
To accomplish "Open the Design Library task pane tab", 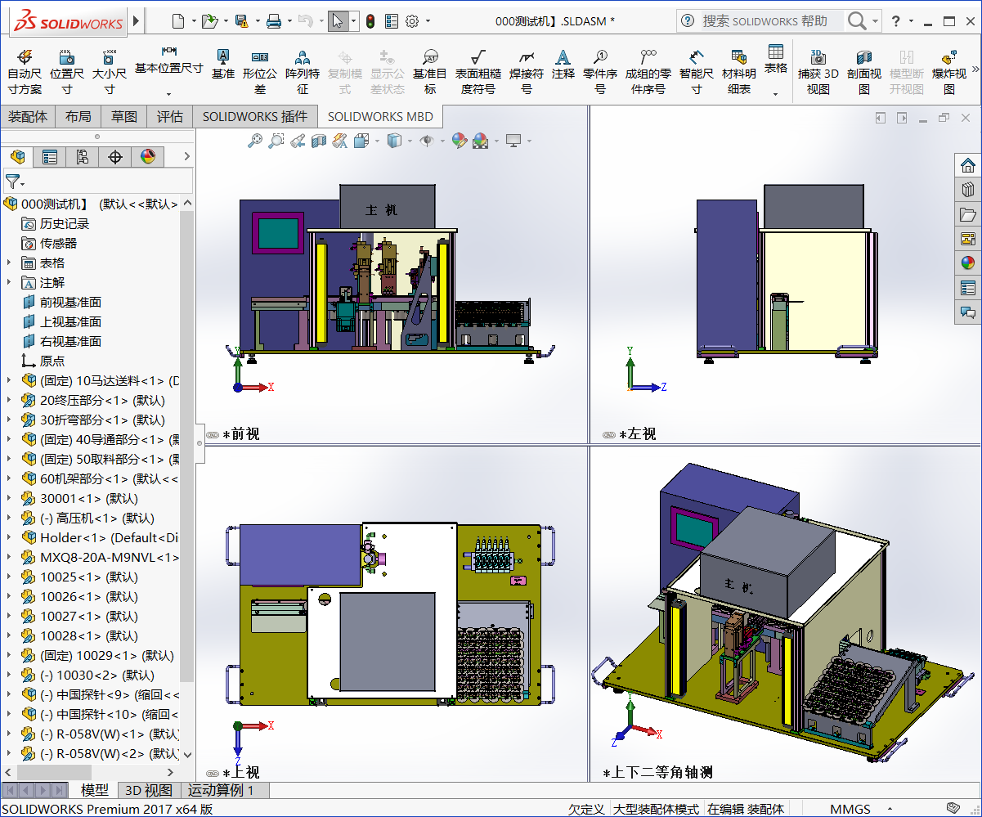I will click(x=968, y=190).
